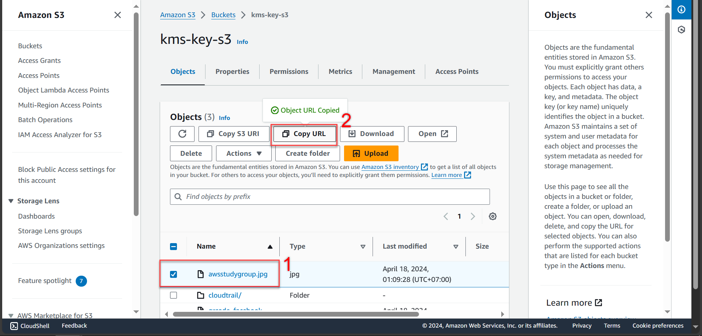Open the Privacy footer link
702x336 pixels.
coord(582,326)
